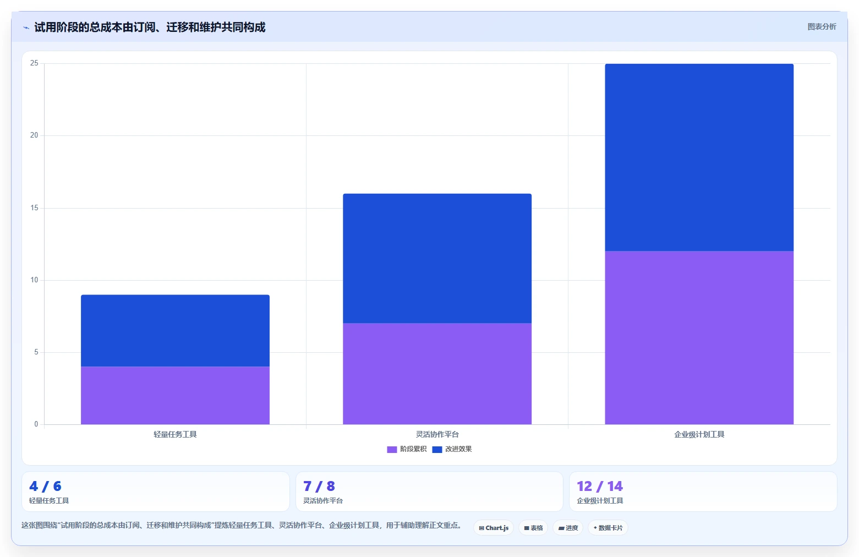Click the Chart.js tag icon
This screenshot has width=859, height=557.
[x=482, y=528]
